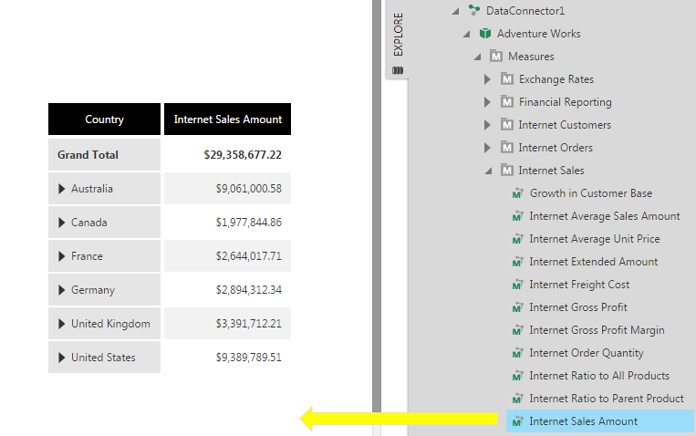Image resolution: width=696 pixels, height=436 pixels.
Task: Expand the Germany country row
Action: pyautogui.click(x=62, y=290)
